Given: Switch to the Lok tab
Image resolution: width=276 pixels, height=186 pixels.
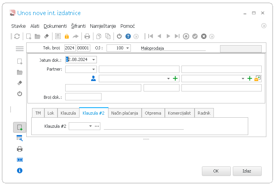Looking at the screenshot, I should pyautogui.click(x=51, y=113).
